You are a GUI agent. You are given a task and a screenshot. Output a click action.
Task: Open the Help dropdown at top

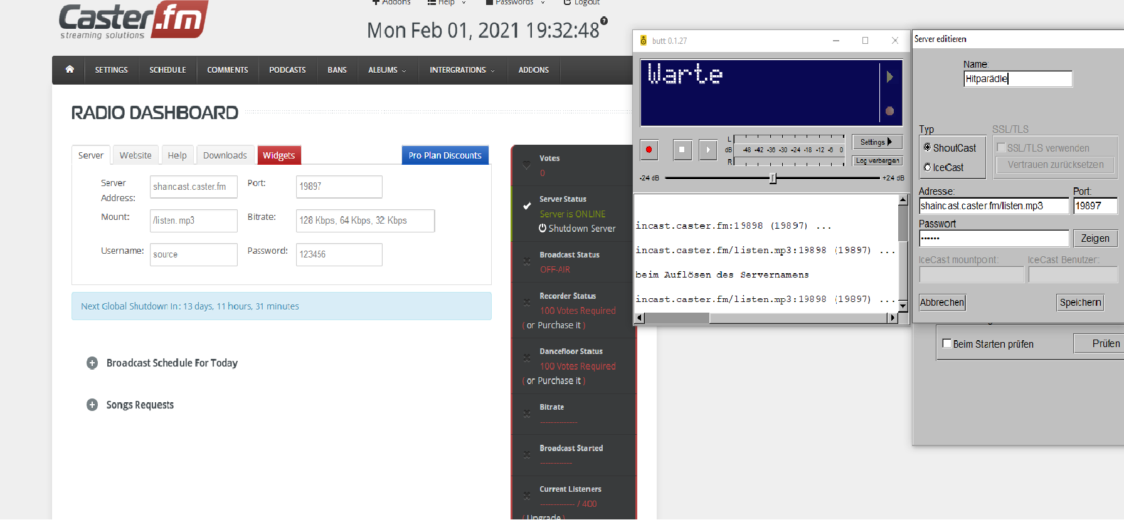click(447, 3)
